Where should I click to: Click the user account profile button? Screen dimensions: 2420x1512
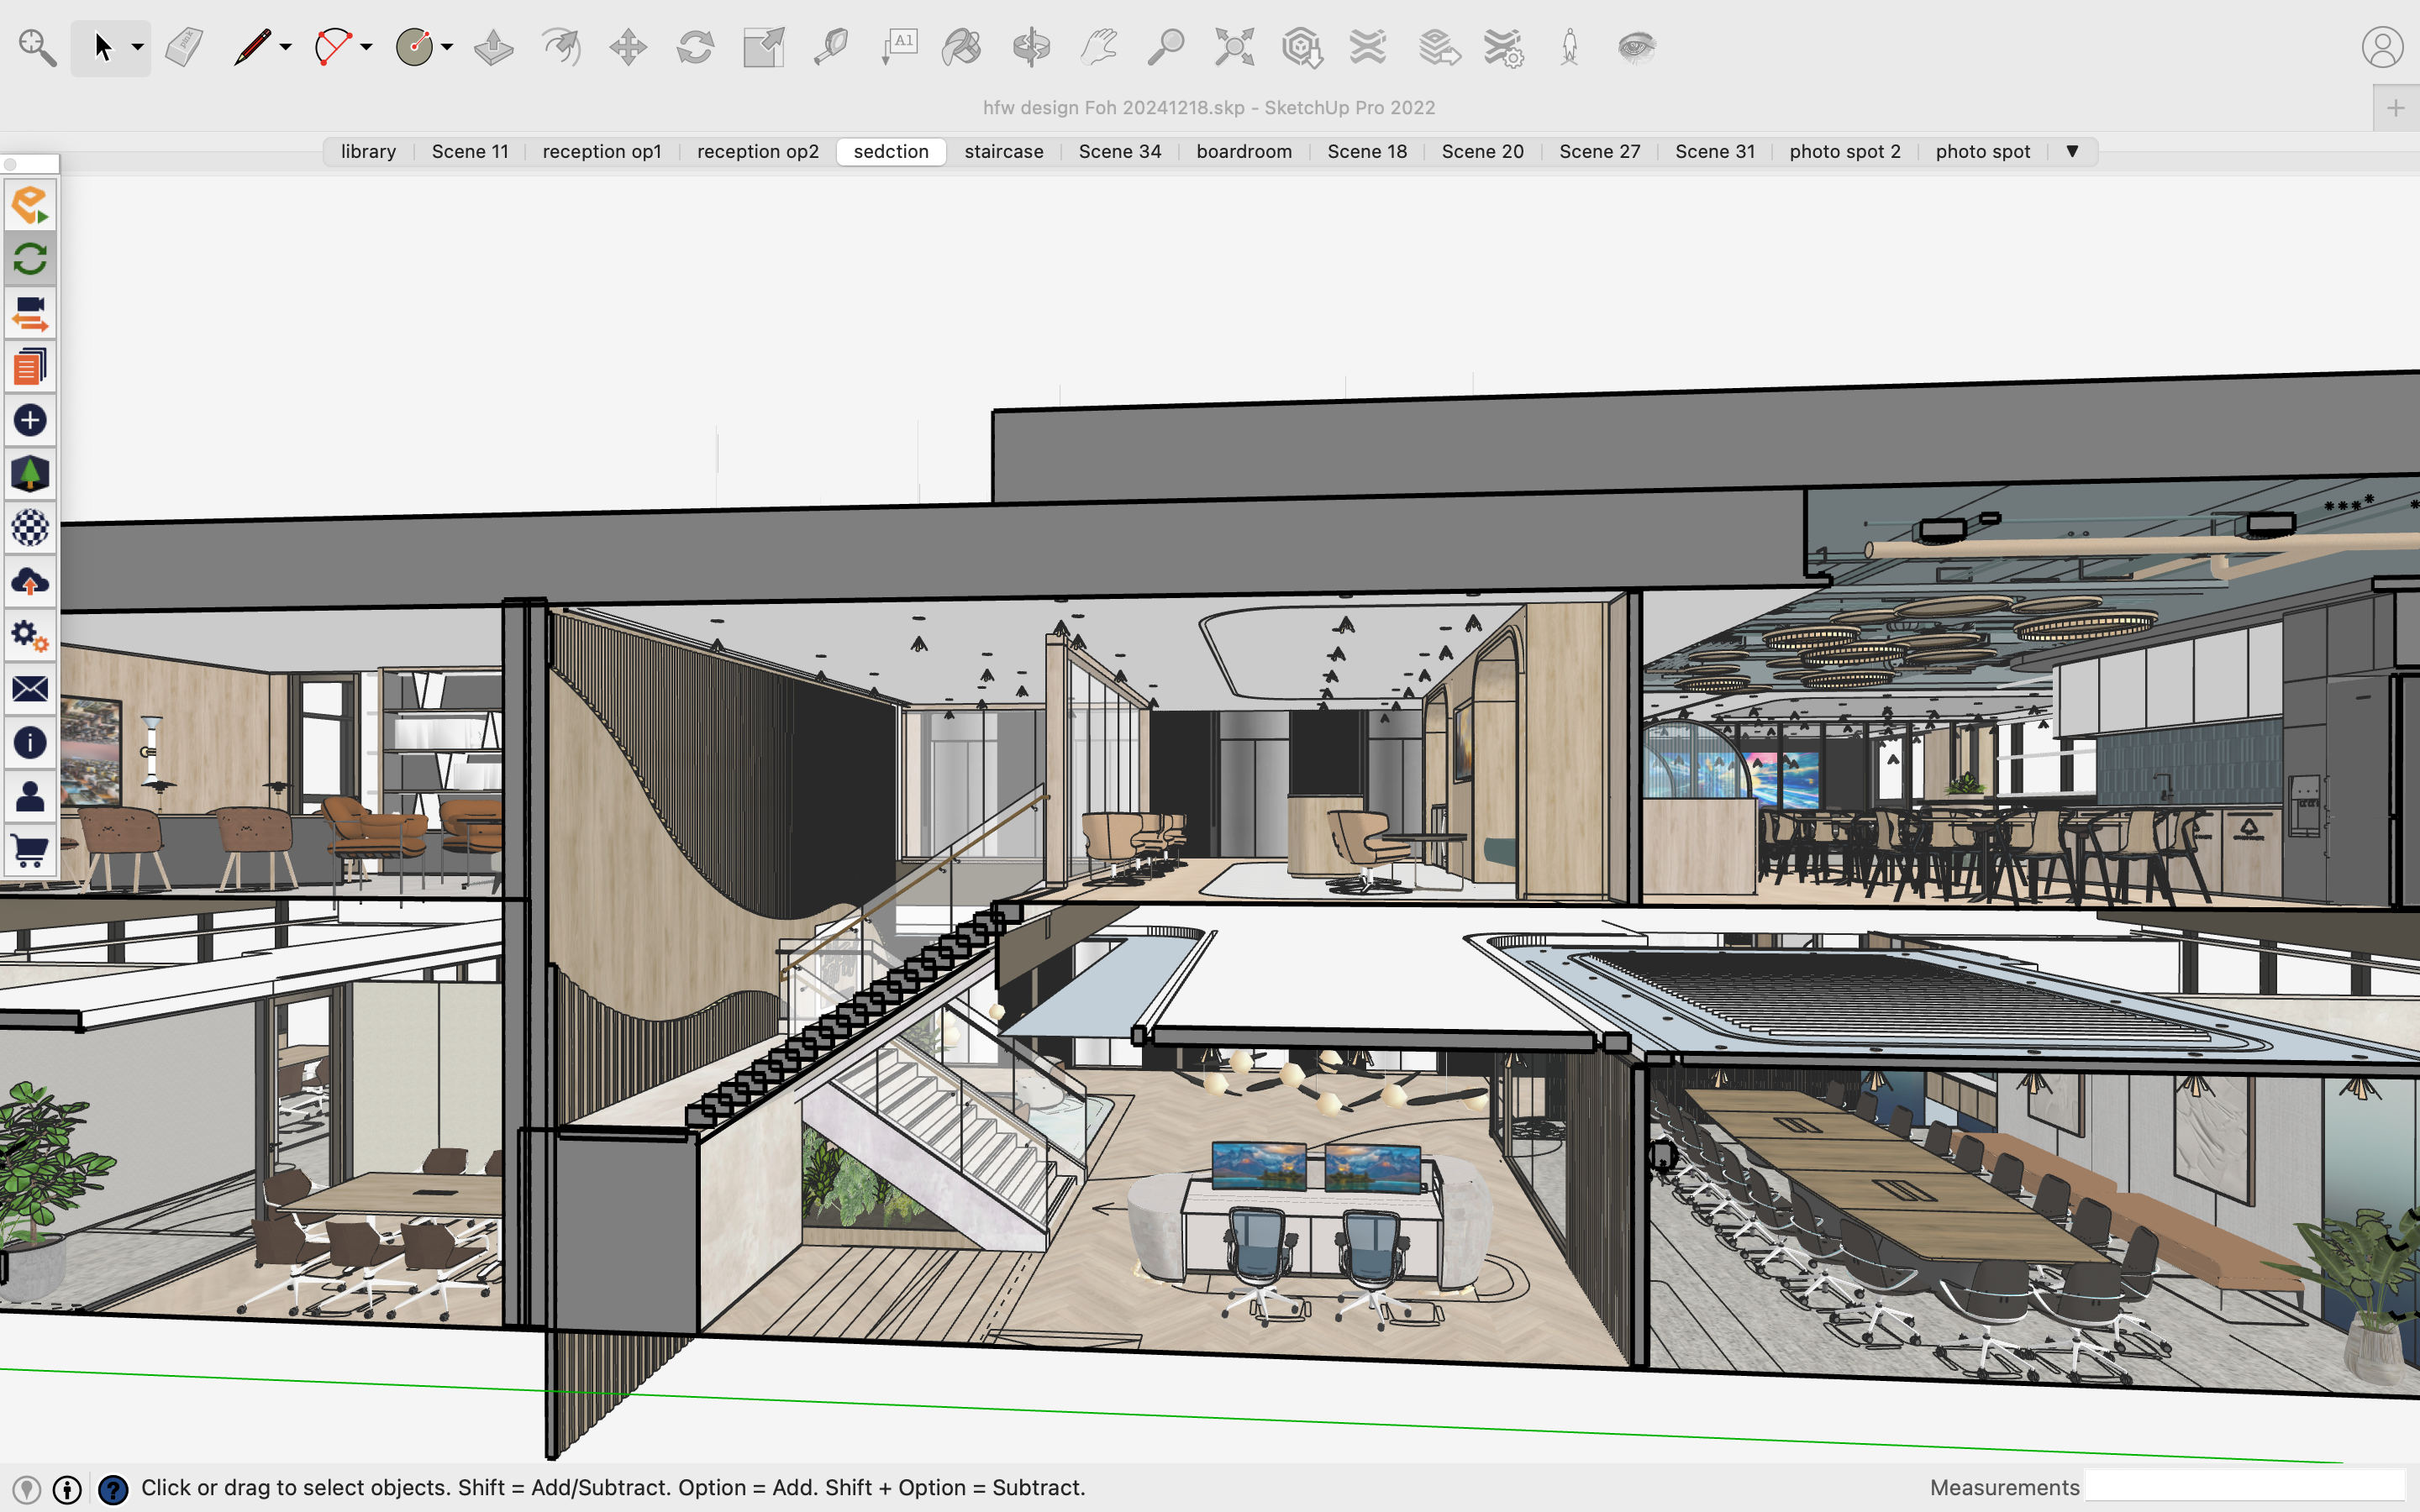tap(2382, 47)
